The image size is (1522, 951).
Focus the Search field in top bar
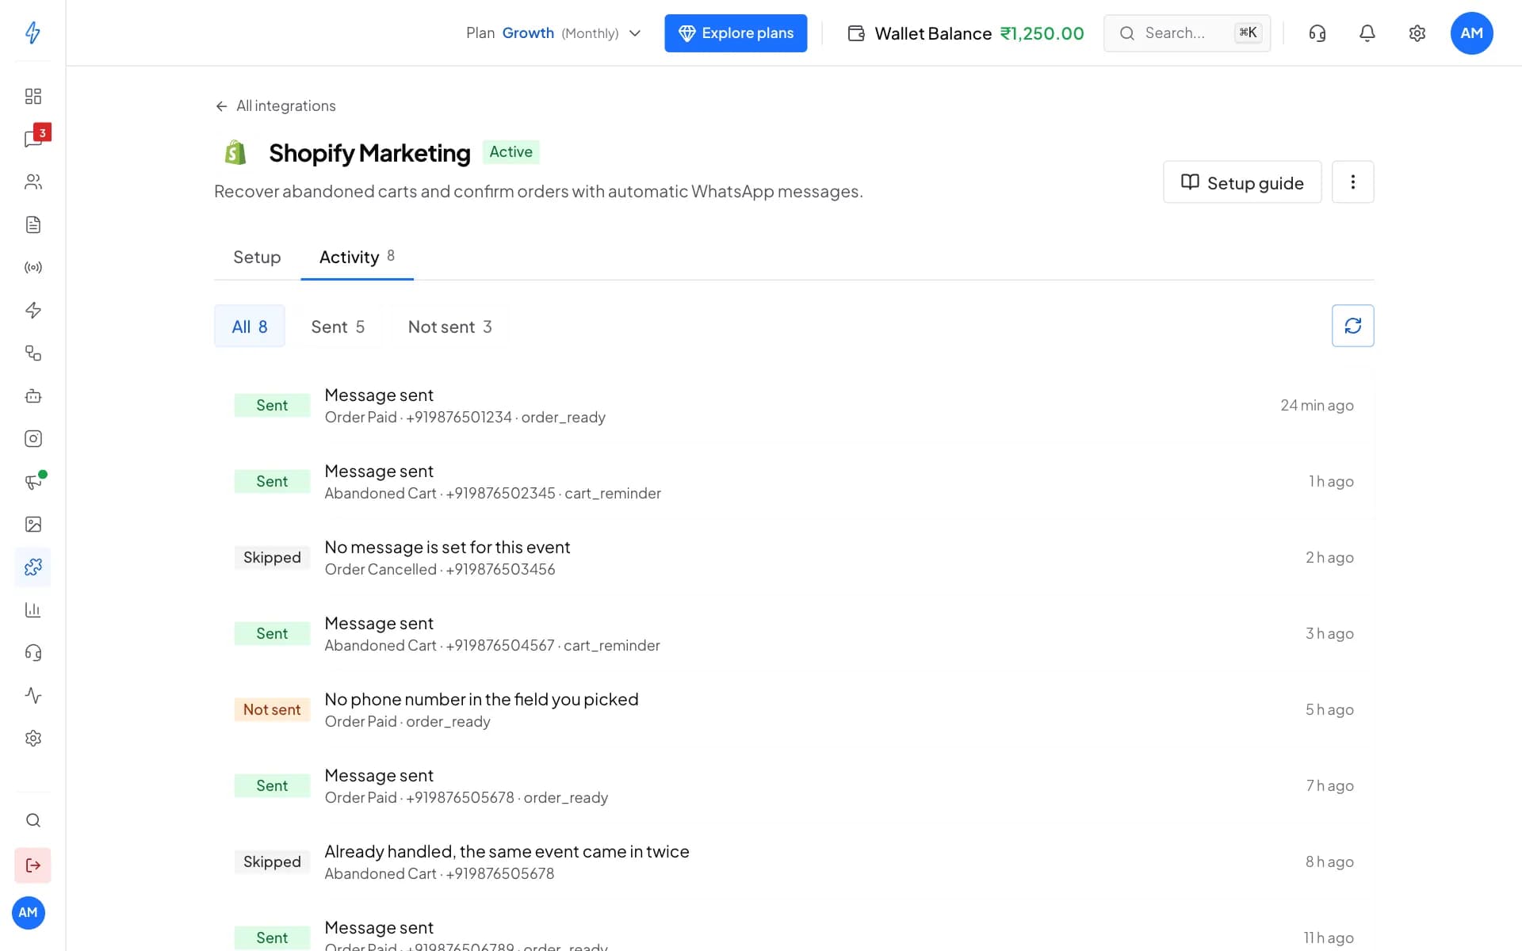[1187, 33]
